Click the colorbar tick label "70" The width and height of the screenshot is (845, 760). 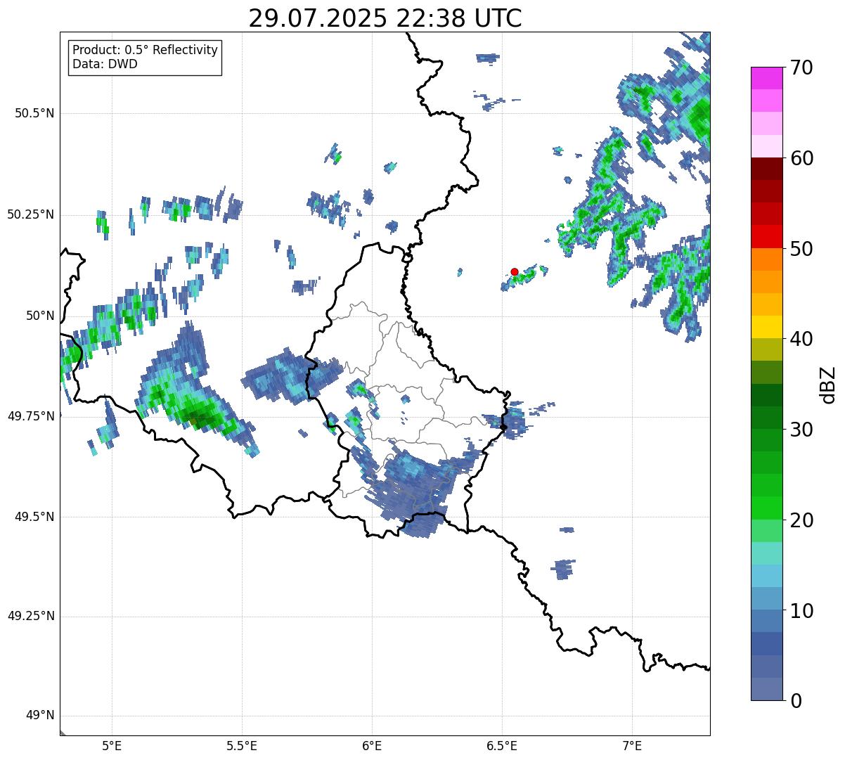point(801,67)
